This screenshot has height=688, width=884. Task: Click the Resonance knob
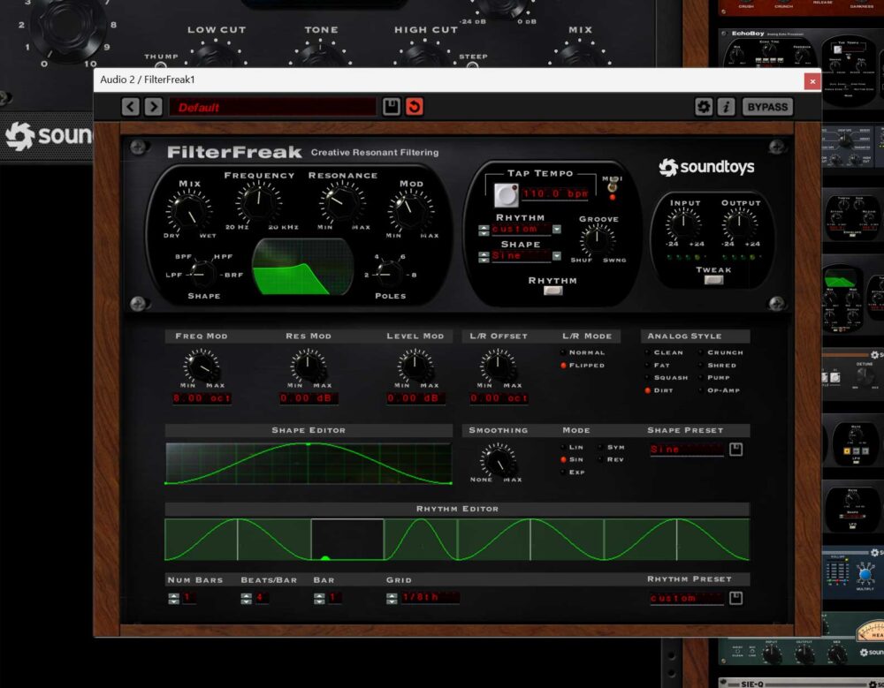341,201
